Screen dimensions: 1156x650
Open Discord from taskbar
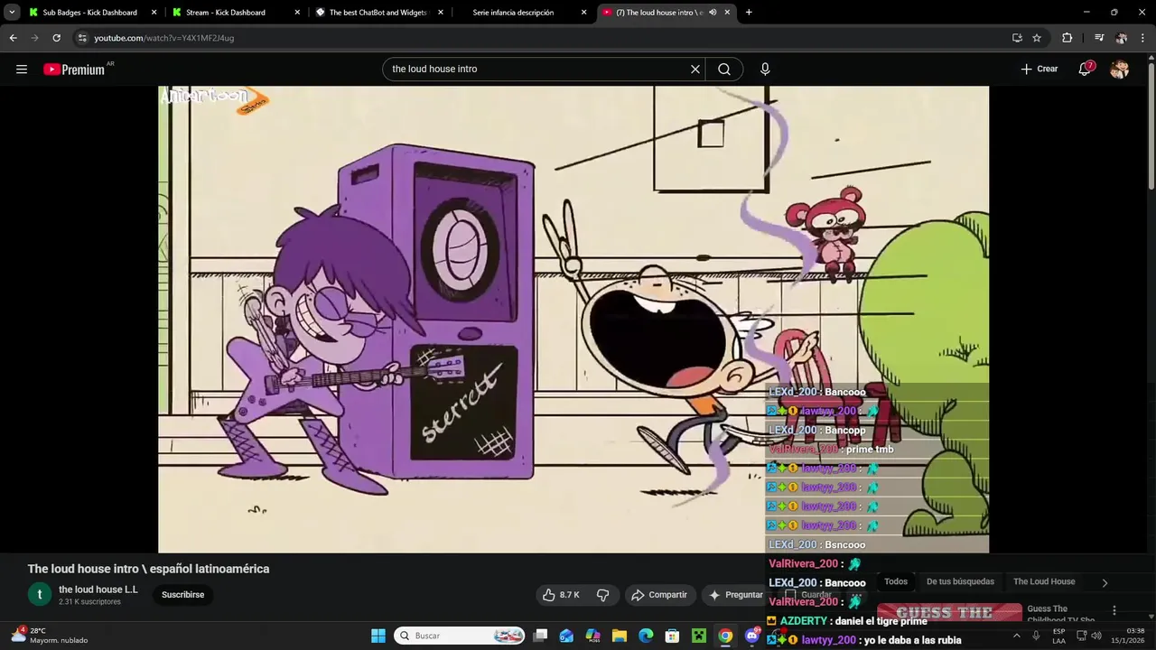[x=751, y=636]
